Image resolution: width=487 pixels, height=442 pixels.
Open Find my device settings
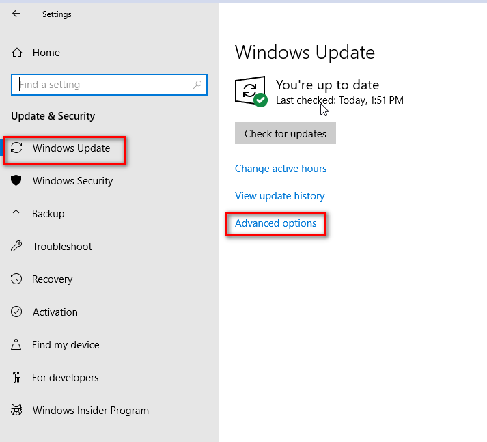66,345
